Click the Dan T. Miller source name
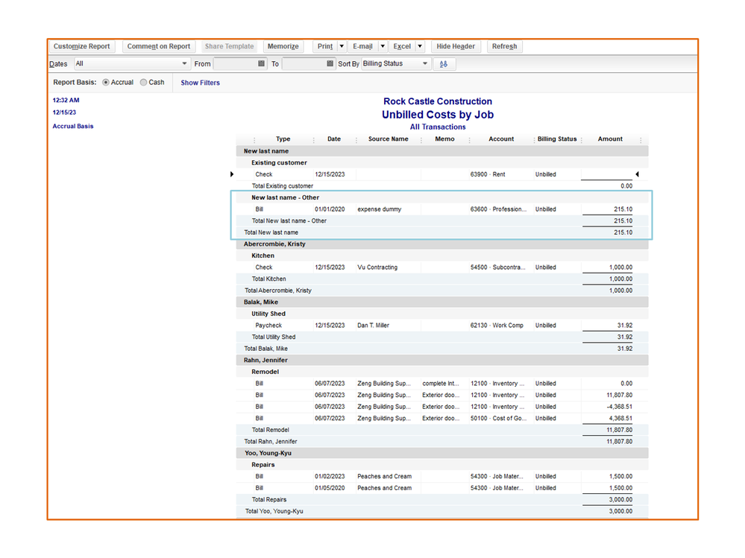This screenshot has height=558, width=745. click(x=373, y=326)
